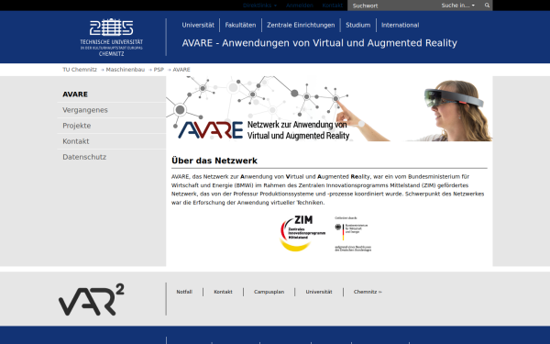Focus the Suchwort search field
Screen dimensions: 550x344
coord(393,6)
